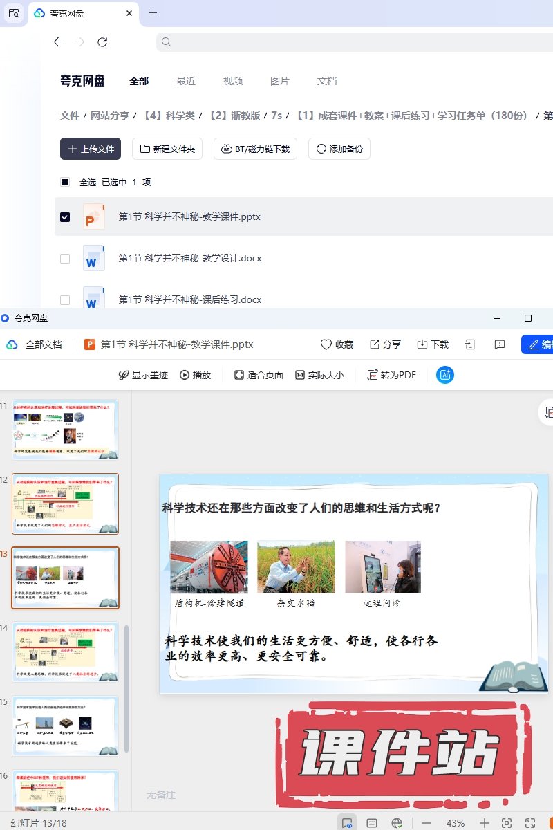The width and height of the screenshot is (553, 830).
Task: Click the browser page reload icon
Action: click(102, 42)
